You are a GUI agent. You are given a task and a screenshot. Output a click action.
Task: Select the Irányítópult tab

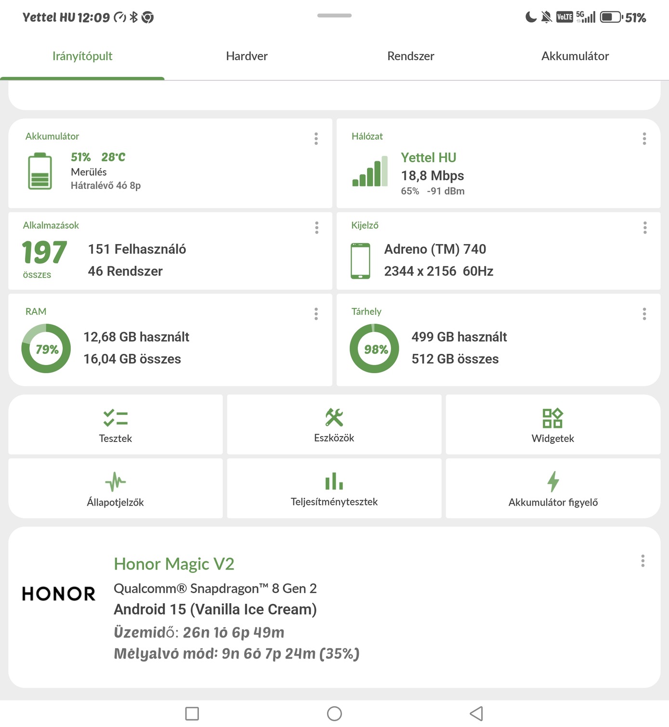82,56
